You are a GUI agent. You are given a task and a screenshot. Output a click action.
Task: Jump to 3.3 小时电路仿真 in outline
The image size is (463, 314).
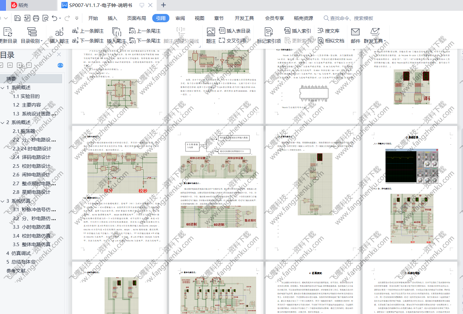pyautogui.click(x=31, y=227)
